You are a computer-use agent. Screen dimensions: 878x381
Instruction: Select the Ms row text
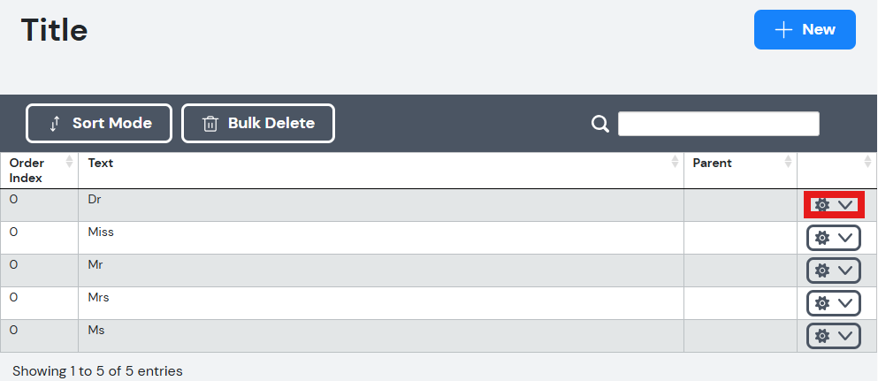coord(96,330)
